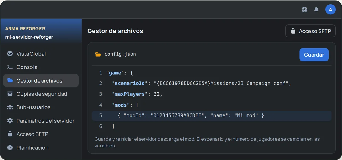Open Vista Global in sidebar

pos(41,54)
